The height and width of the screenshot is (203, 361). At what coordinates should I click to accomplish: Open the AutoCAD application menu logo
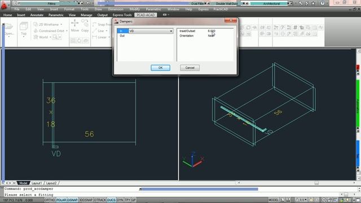(x=4, y=6)
